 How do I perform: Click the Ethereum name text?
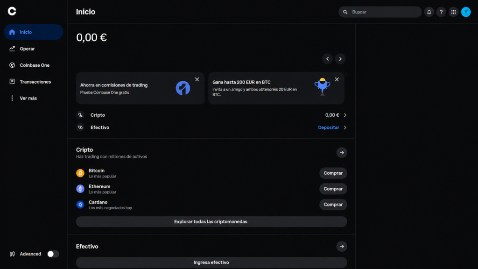99,186
